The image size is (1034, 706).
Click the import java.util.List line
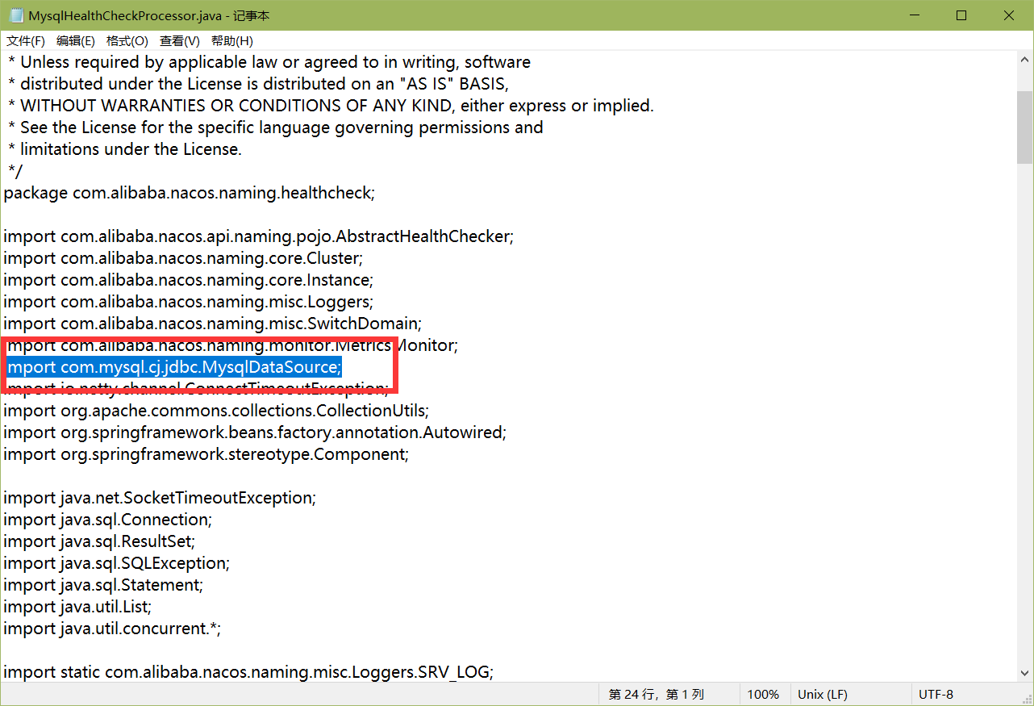point(77,607)
